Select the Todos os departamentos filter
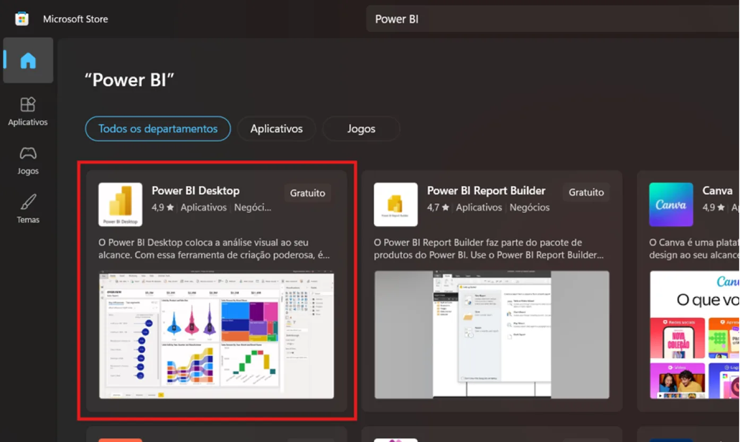Image resolution: width=743 pixels, height=442 pixels. (158, 129)
